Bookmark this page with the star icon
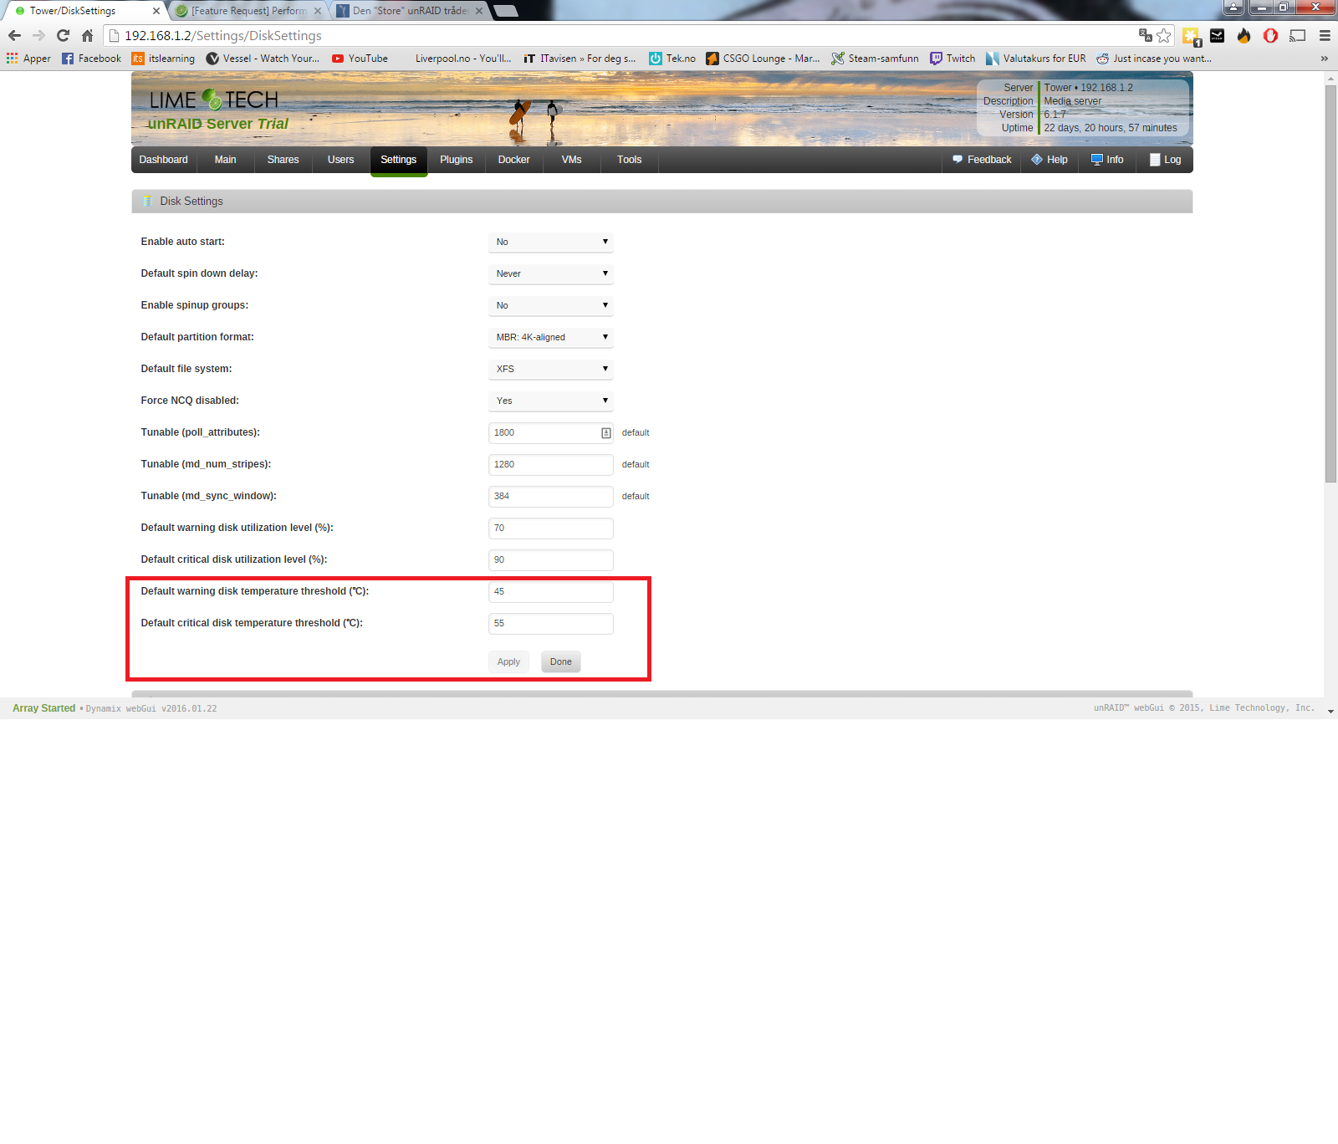Viewport: 1338px width, 1144px height. pyautogui.click(x=1163, y=35)
